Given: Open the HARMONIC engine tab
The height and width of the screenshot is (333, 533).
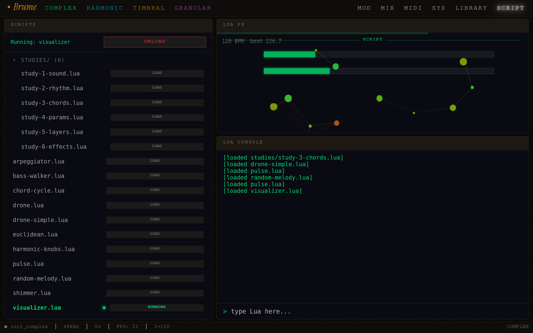Looking at the screenshot, I should (x=105, y=8).
